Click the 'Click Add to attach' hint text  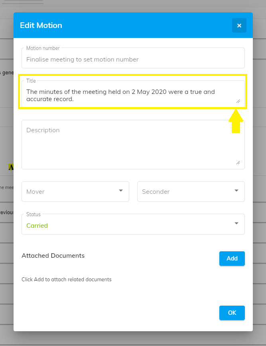(67, 280)
